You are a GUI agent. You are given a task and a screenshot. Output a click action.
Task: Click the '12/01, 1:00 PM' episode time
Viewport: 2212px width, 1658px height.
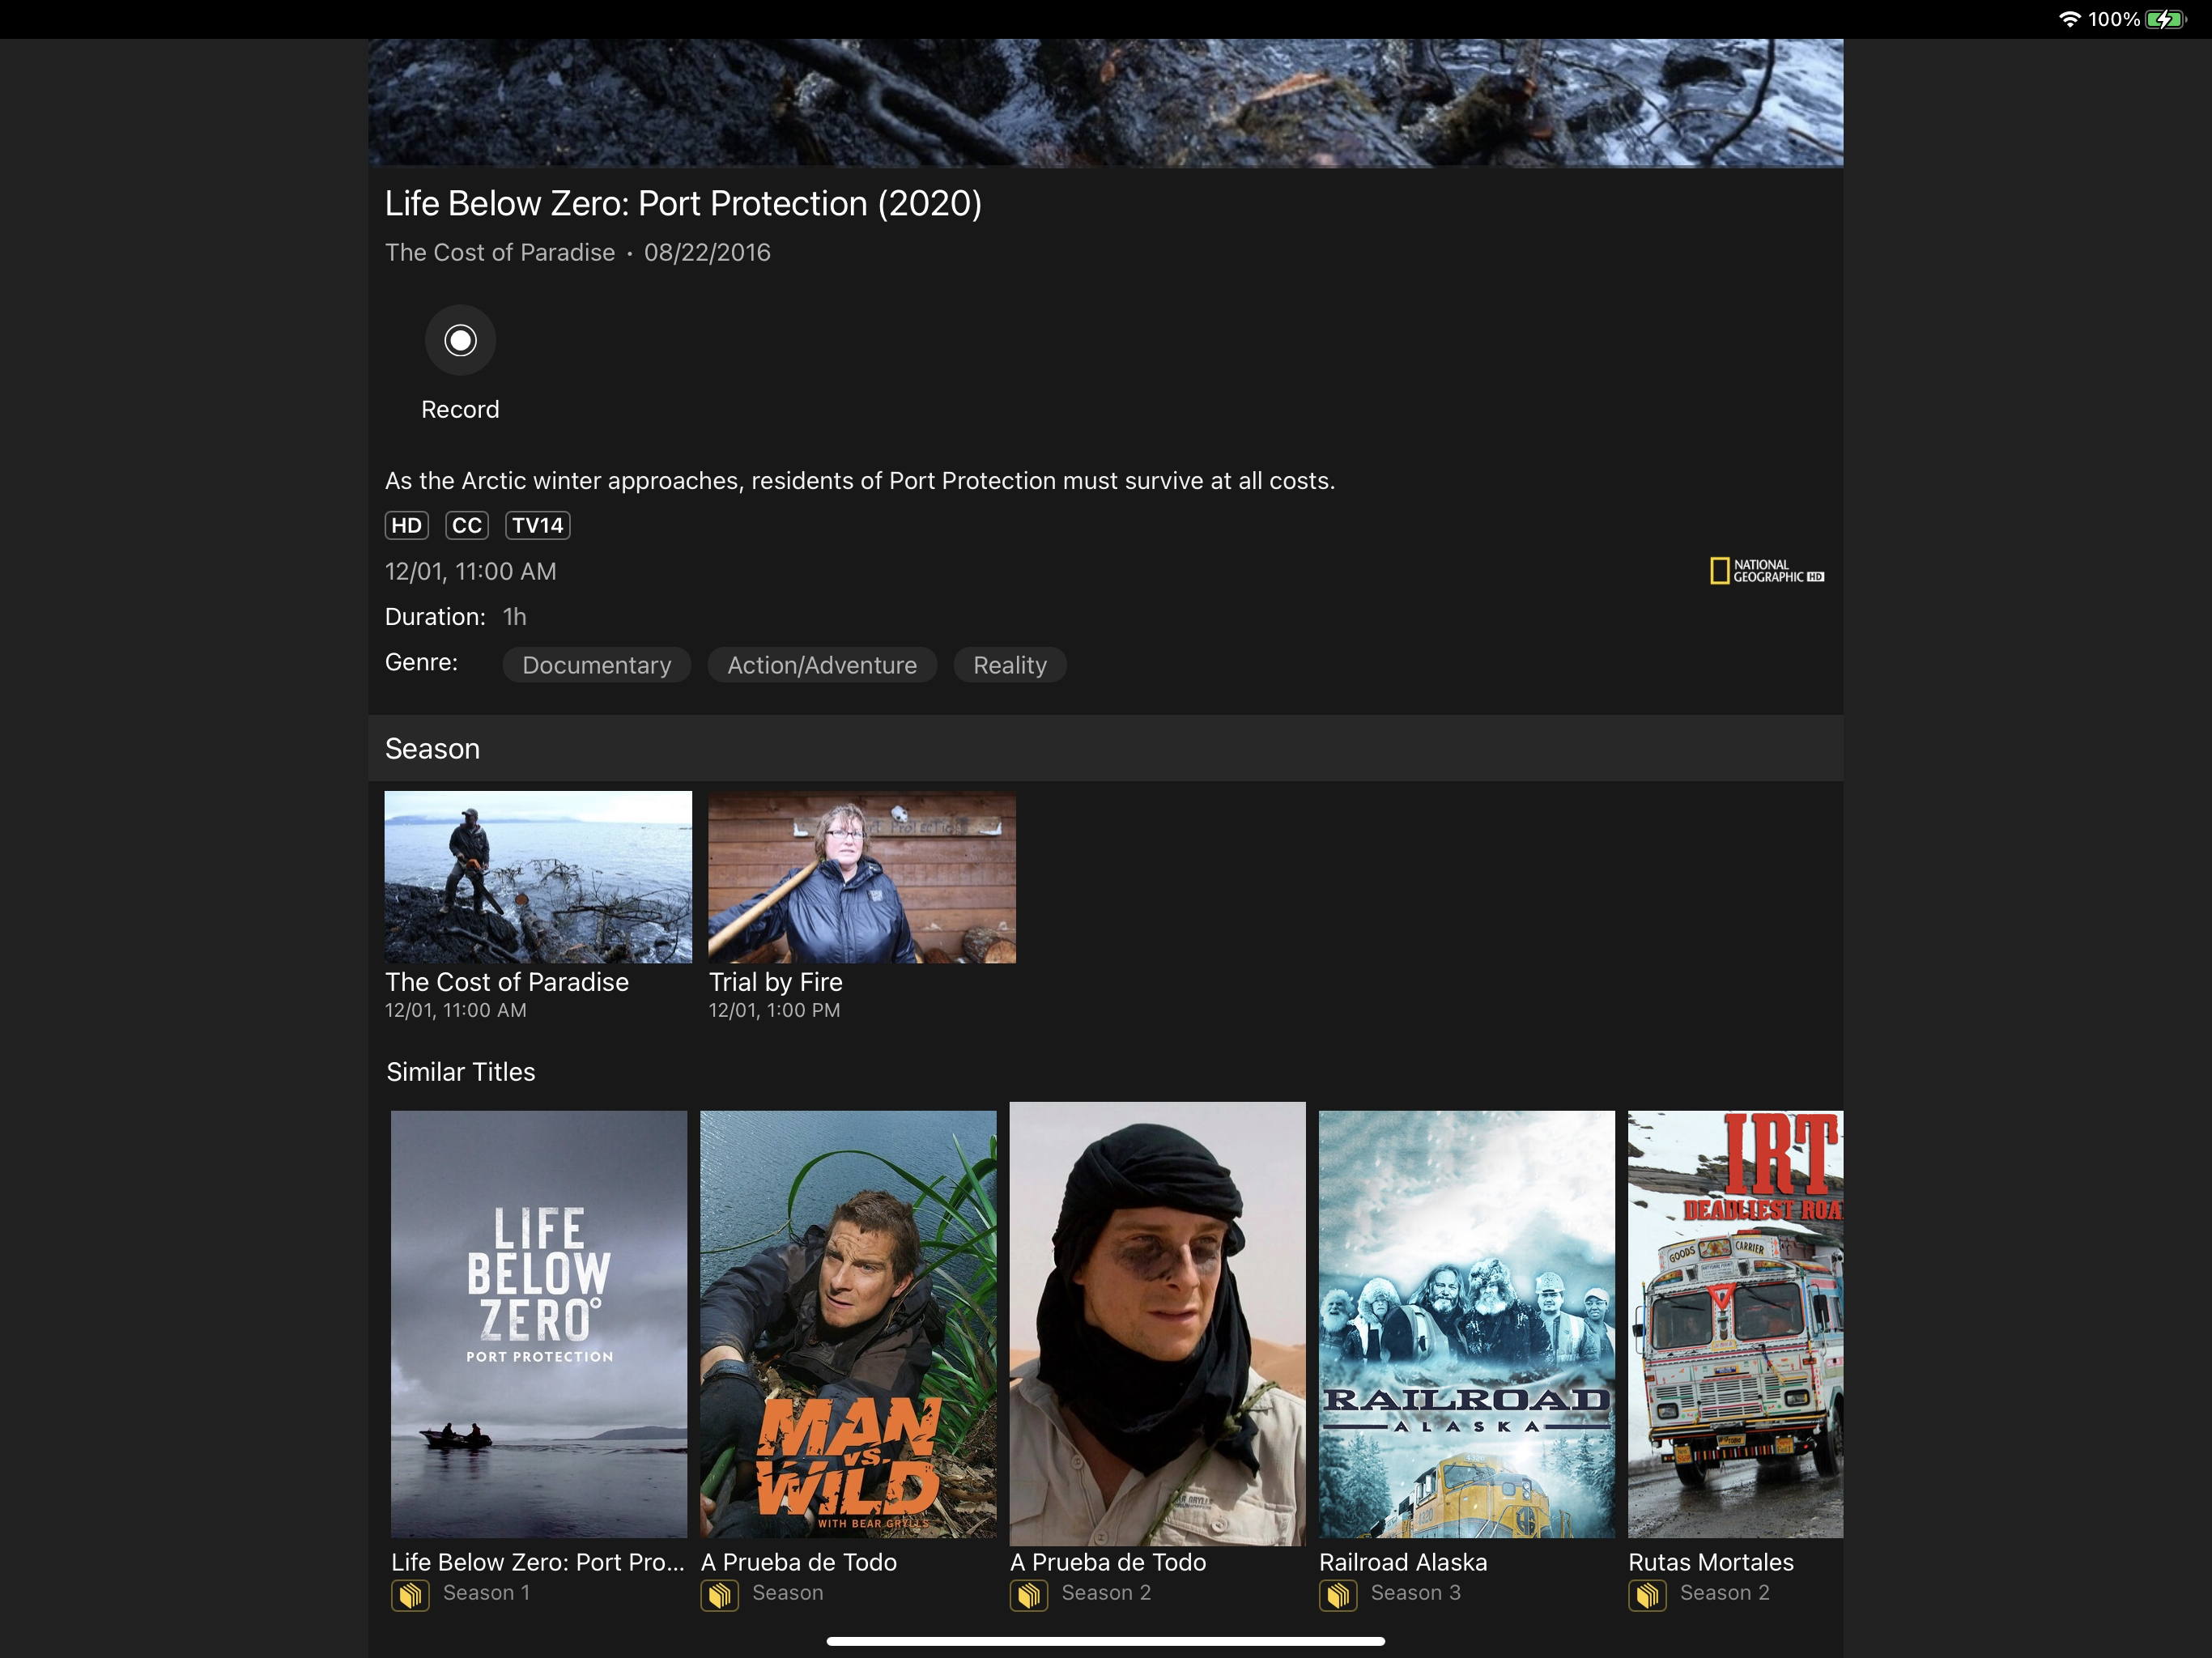(x=775, y=1010)
